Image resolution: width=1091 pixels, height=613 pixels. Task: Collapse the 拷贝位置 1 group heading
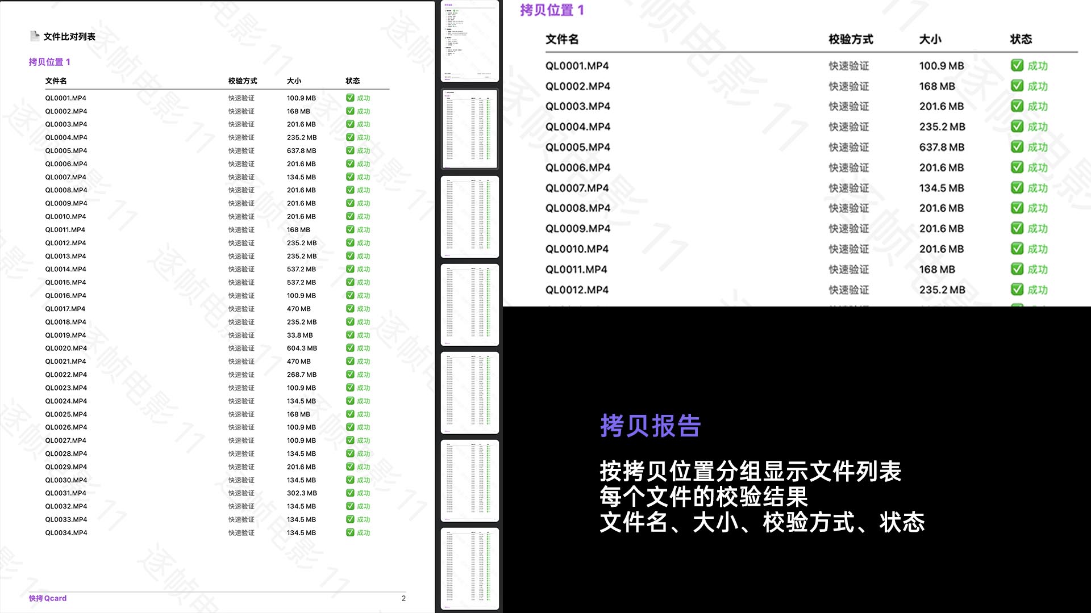(x=49, y=62)
